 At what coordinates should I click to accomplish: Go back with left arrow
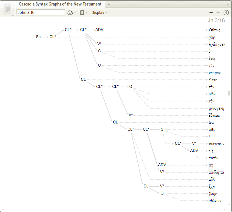click(x=211, y=13)
